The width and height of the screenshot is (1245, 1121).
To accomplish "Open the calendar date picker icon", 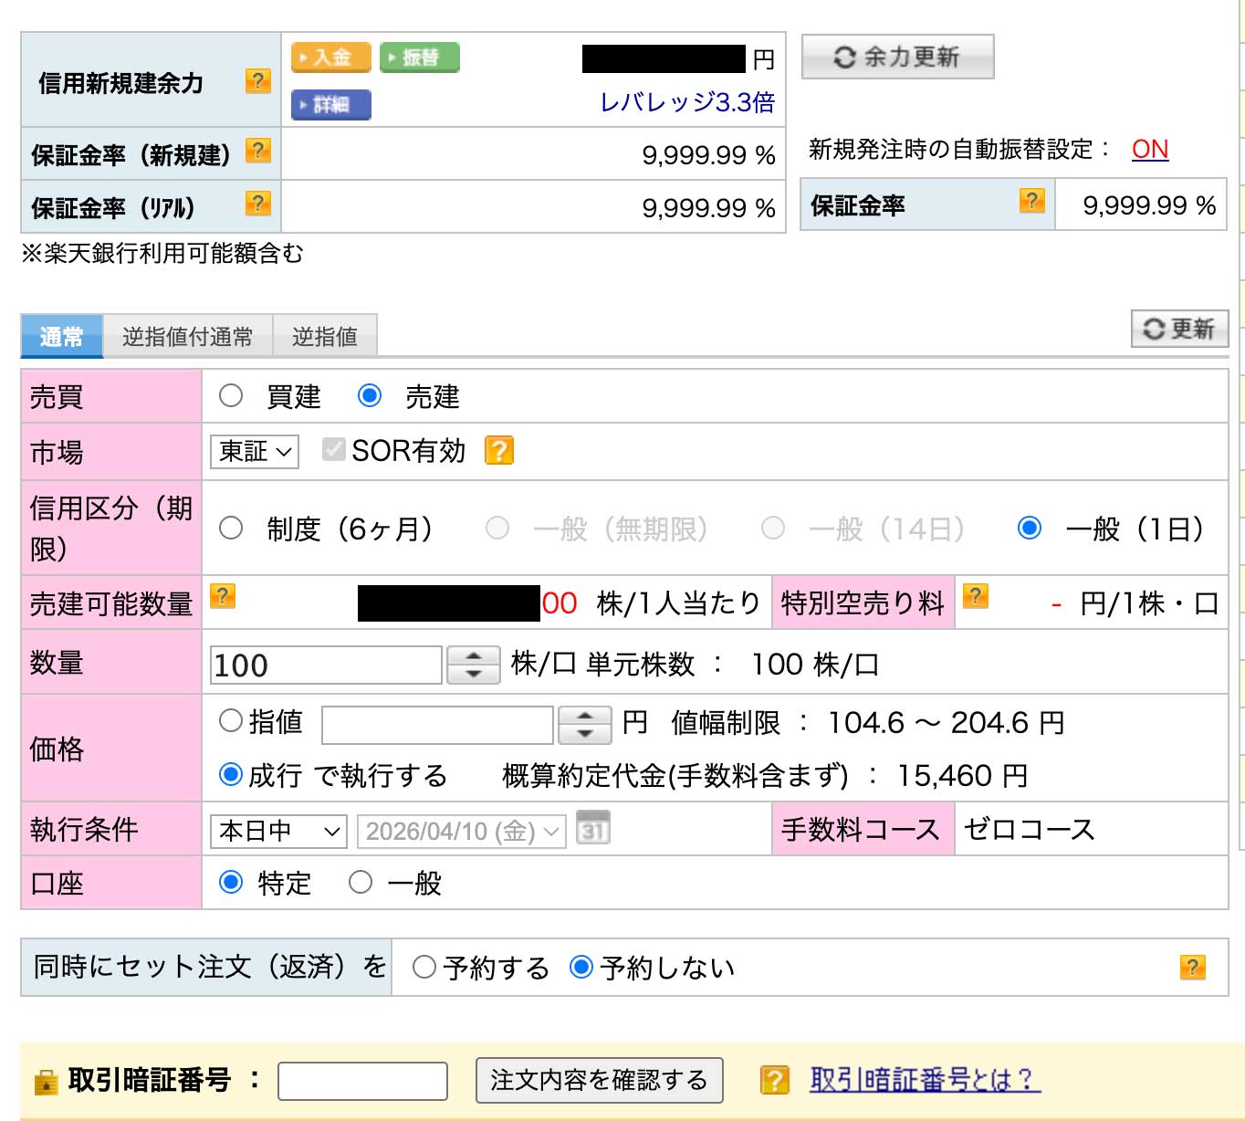I will tap(593, 829).
